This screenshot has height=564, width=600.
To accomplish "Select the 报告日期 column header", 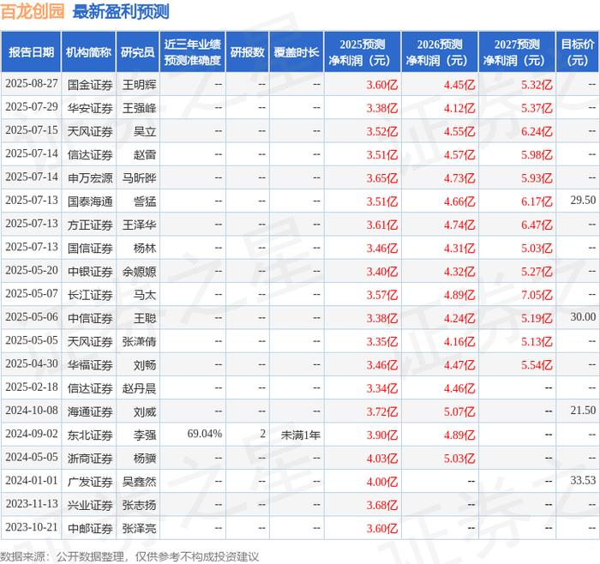I will point(31,52).
